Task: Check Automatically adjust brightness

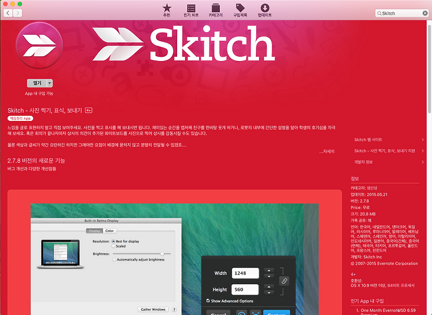Action: 114,259
